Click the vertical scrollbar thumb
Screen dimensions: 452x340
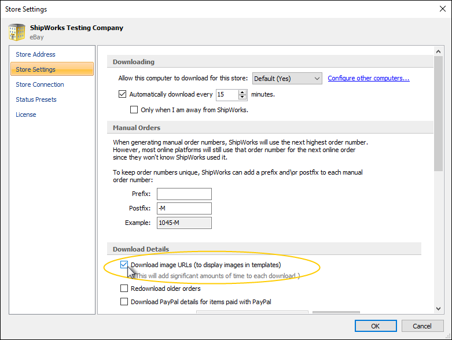pos(439,114)
